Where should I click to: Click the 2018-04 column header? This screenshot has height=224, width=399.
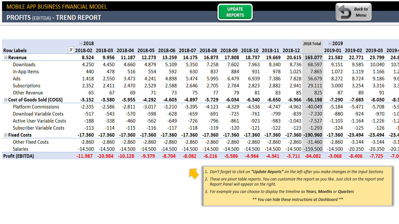click(x=125, y=50)
